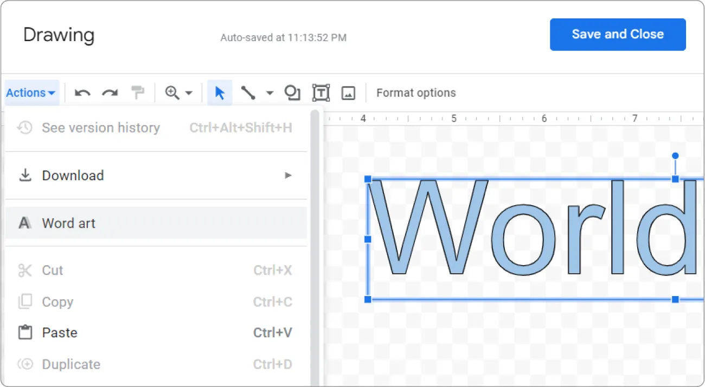Click the Insert image icon
The height and width of the screenshot is (387, 705).
click(x=348, y=93)
